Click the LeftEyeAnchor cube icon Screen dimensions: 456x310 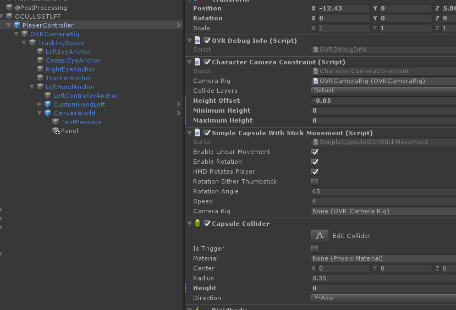point(40,52)
